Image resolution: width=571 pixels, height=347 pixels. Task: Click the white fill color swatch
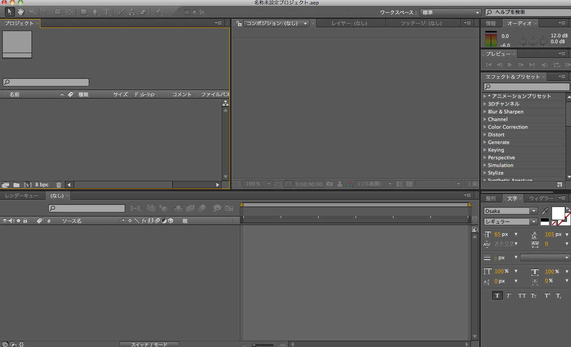tap(558, 212)
